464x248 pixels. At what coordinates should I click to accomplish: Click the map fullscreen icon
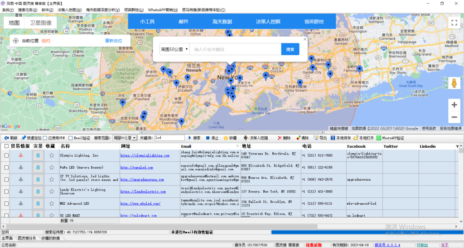pyautogui.click(x=454, y=22)
